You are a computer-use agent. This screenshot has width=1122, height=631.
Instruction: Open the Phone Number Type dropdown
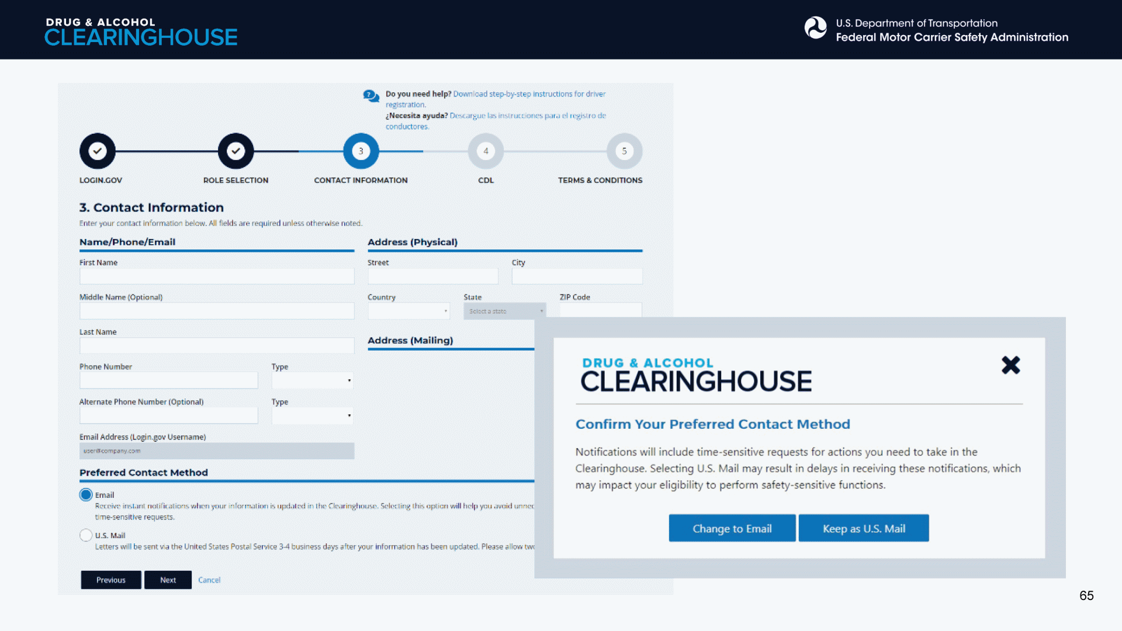click(x=313, y=380)
